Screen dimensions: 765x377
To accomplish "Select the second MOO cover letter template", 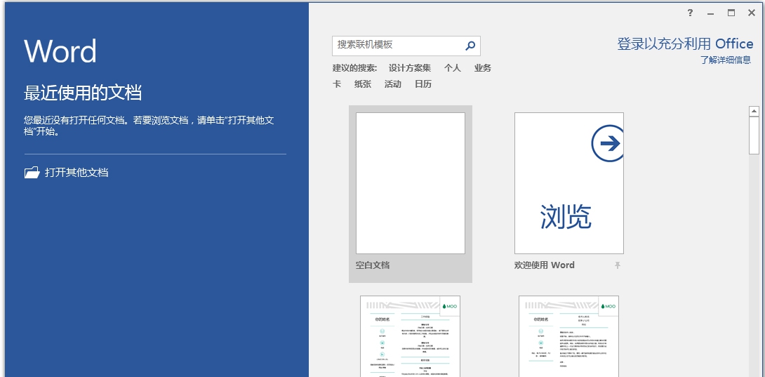I will click(569, 336).
